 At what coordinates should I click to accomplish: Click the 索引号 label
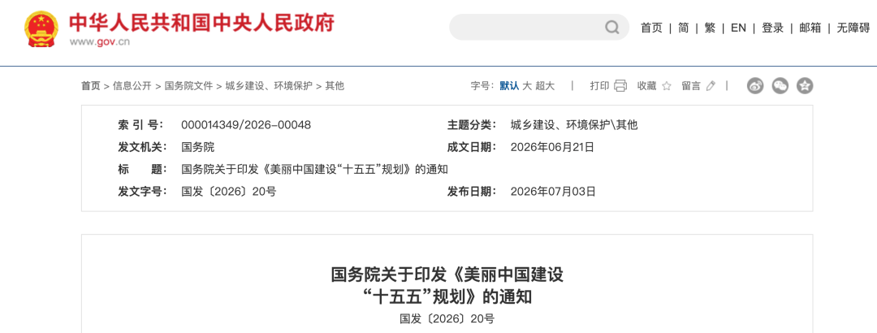pos(140,125)
